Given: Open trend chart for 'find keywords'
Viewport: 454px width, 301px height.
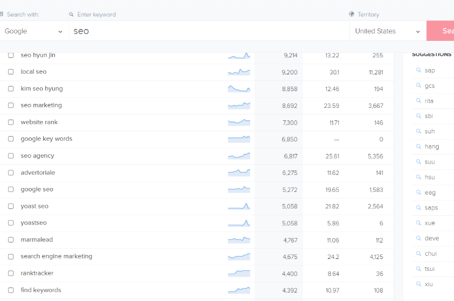Looking at the screenshot, I should pos(239,290).
